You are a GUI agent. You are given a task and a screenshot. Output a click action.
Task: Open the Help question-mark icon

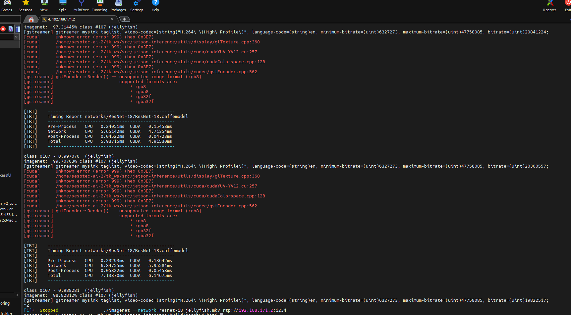[x=155, y=6]
